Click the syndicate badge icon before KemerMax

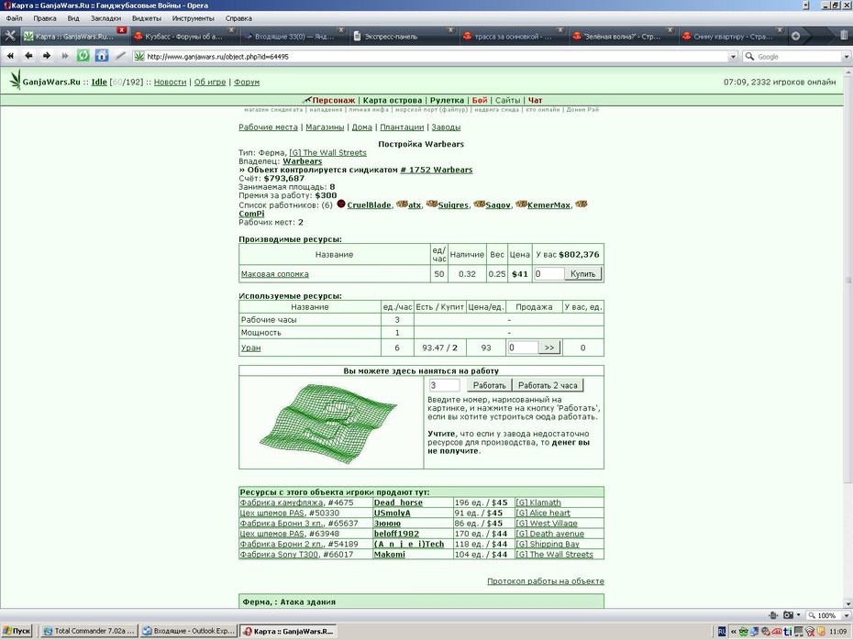pyautogui.click(x=521, y=204)
